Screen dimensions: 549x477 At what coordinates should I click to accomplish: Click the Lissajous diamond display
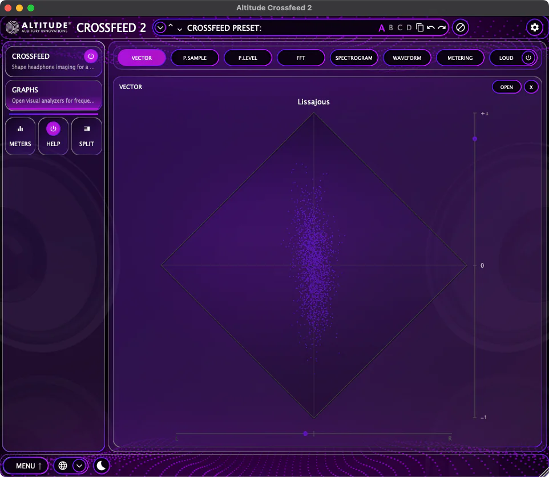314,265
